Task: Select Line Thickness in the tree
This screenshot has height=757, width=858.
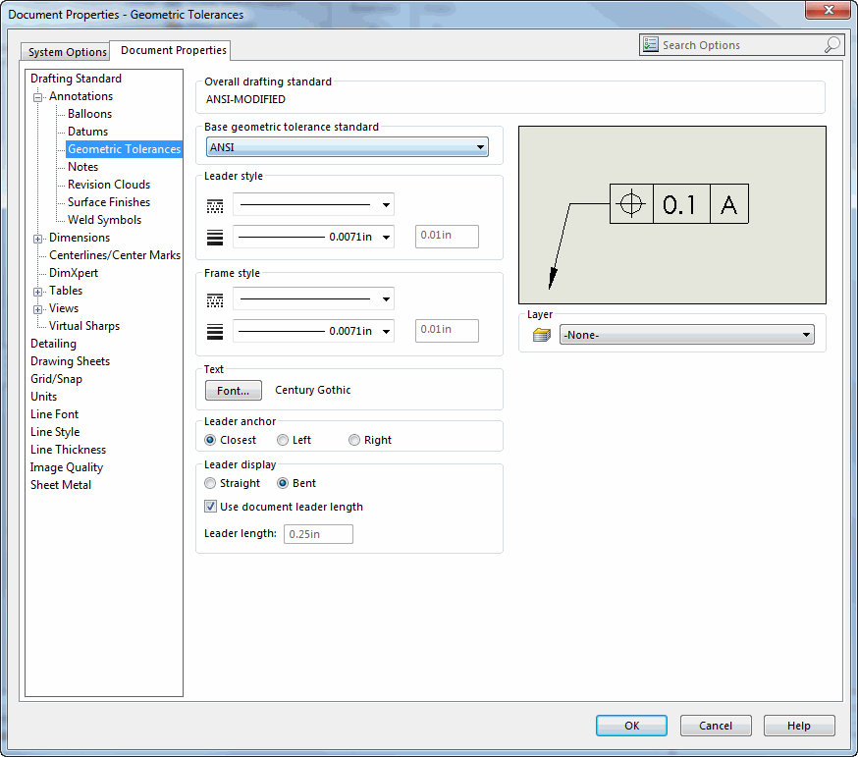Action: point(69,450)
